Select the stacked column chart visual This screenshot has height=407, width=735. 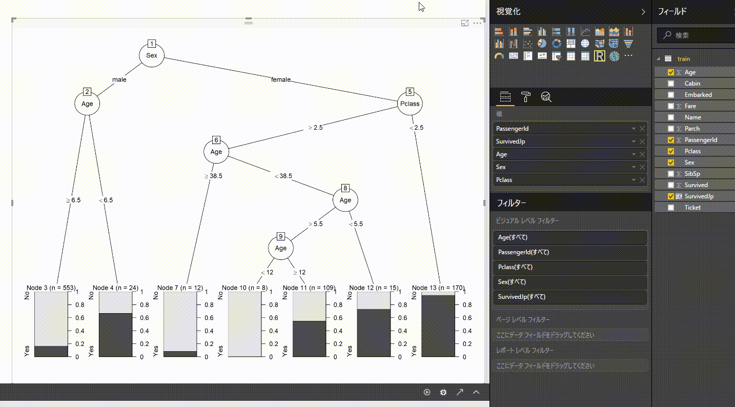pyautogui.click(x=514, y=31)
